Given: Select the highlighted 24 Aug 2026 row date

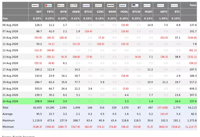Looking at the screenshot, I should click(x=10, y=101).
